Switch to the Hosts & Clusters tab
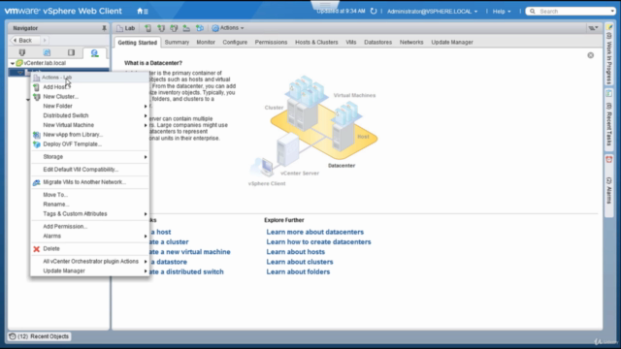The width and height of the screenshot is (621, 349). click(x=316, y=42)
